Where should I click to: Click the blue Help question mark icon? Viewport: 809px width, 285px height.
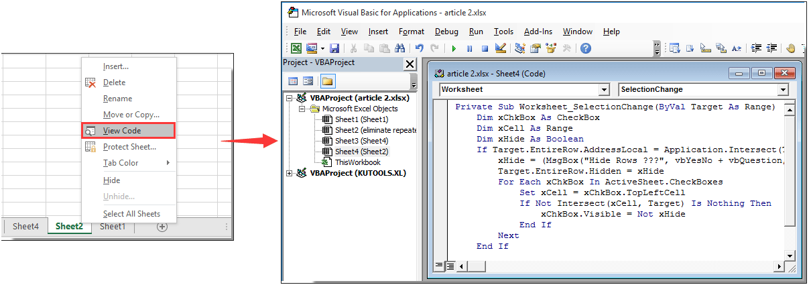(586, 48)
